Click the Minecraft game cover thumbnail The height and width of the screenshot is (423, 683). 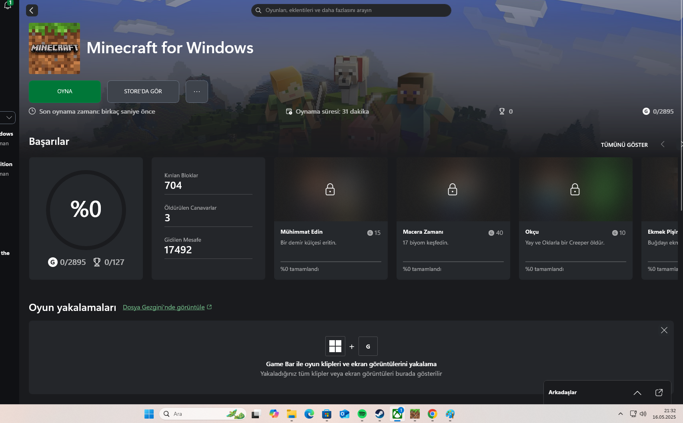[54, 48]
